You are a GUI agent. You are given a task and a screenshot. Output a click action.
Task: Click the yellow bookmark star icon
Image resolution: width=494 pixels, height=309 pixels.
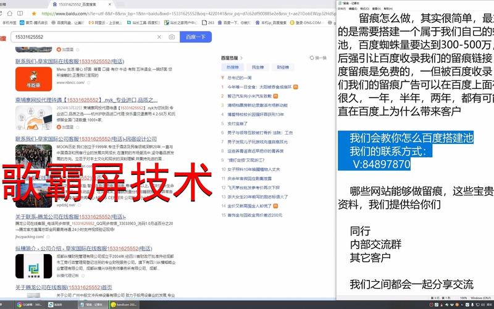point(34,14)
